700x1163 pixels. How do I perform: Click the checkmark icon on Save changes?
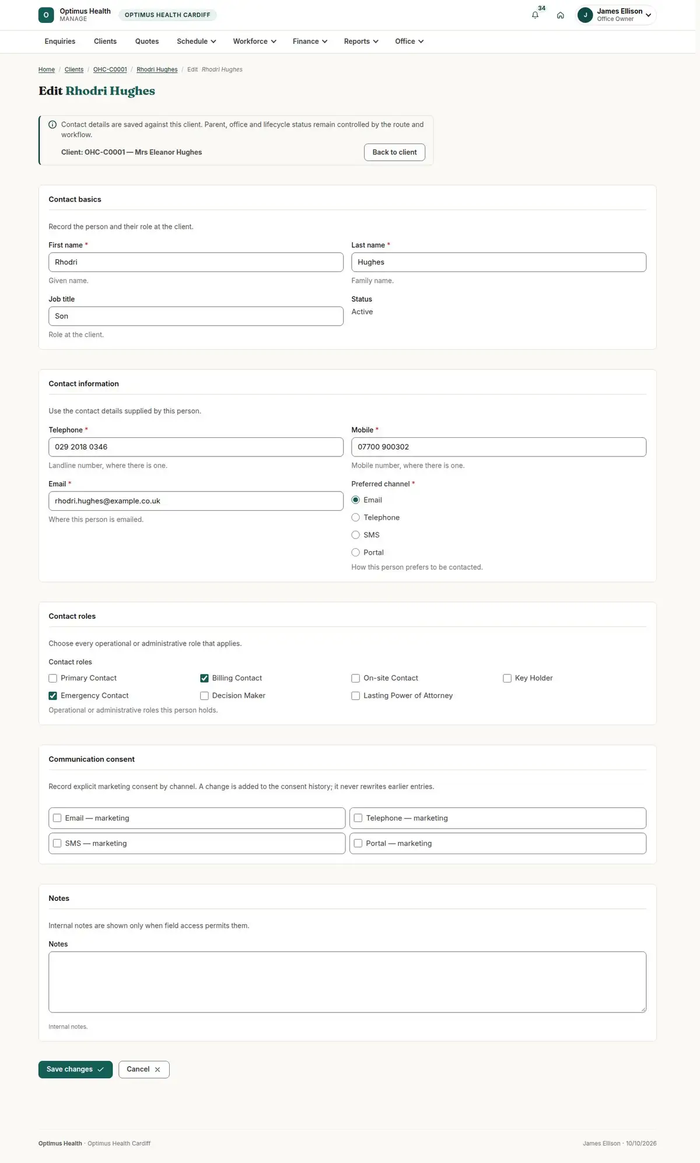[x=100, y=1070]
